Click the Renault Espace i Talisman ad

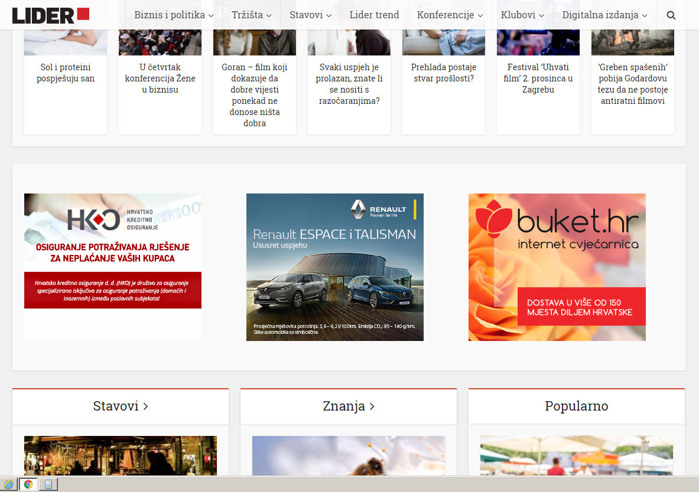coord(335,267)
